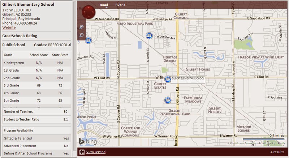
Task: Click the Mirador Square map label
Action: [243, 129]
